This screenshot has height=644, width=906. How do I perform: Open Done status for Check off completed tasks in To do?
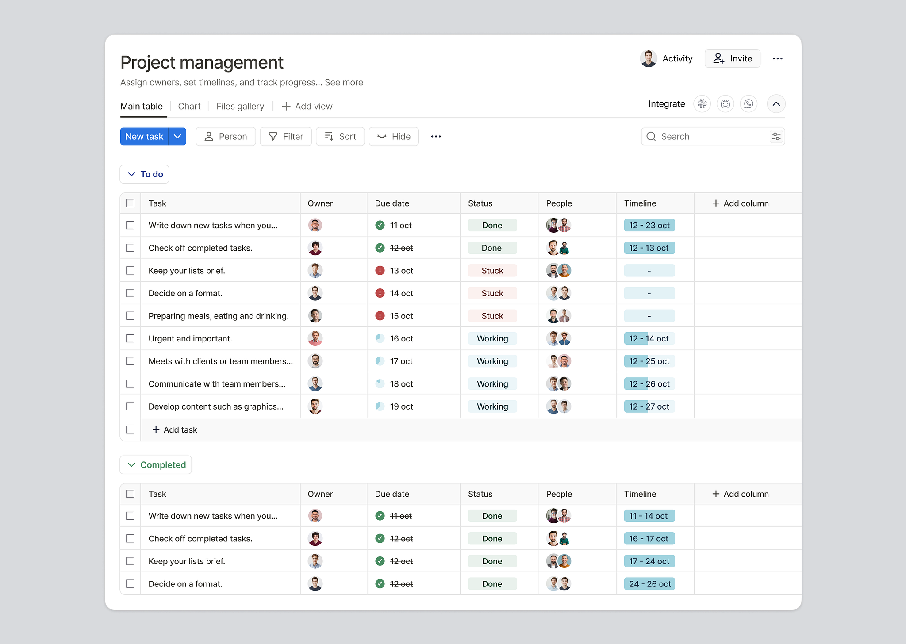coord(492,248)
